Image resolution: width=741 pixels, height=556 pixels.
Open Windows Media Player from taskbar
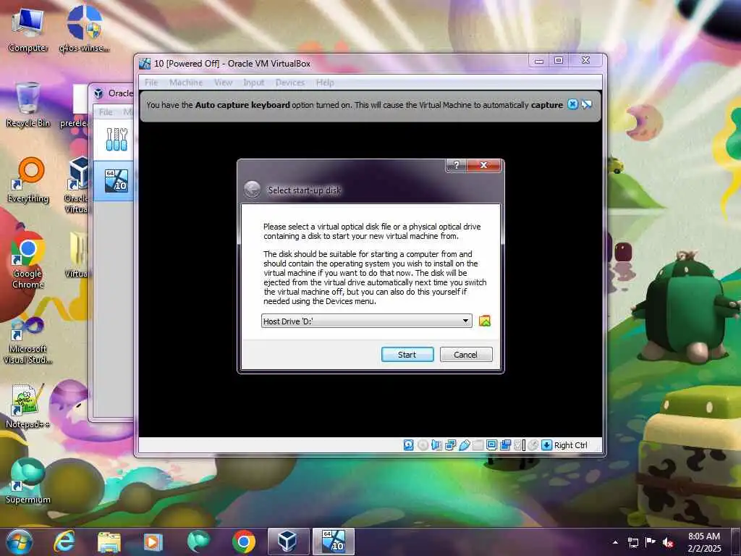153,542
